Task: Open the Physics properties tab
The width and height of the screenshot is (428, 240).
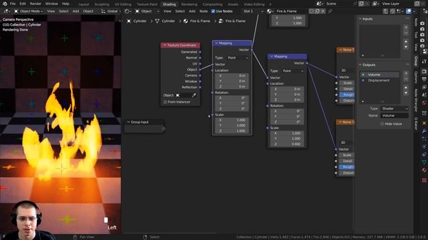Action: click(424, 147)
